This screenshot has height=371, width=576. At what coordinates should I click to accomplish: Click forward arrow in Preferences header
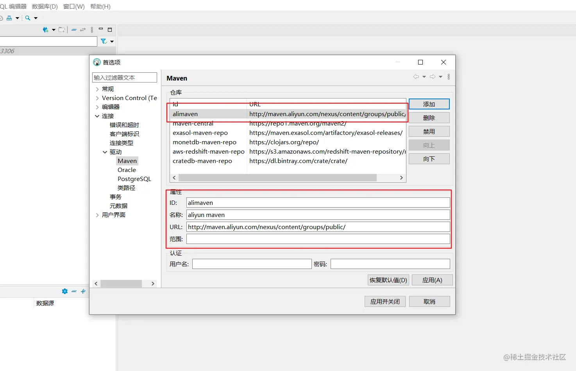(x=433, y=77)
